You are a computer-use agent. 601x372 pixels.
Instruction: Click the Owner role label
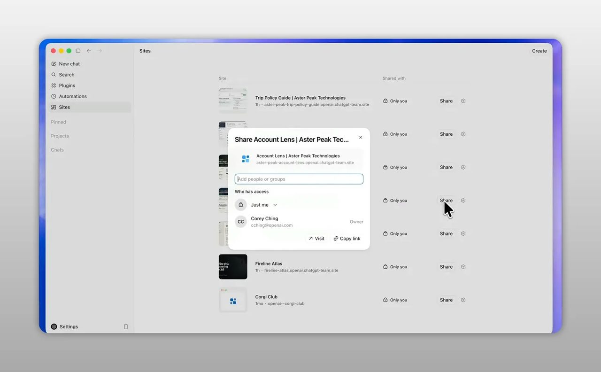[356, 222]
